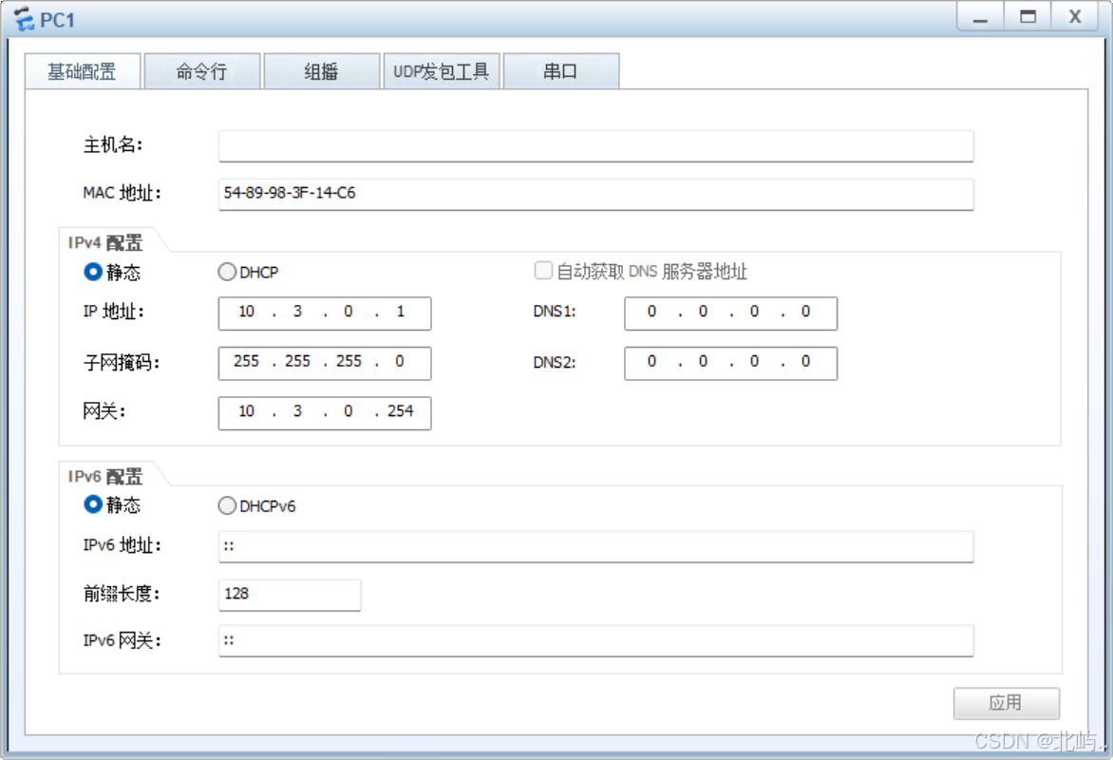The height and width of the screenshot is (760, 1113).
Task: Close the PC1 window
Action: tap(1075, 17)
